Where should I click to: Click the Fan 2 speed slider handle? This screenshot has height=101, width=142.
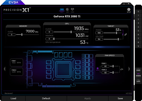113,72
